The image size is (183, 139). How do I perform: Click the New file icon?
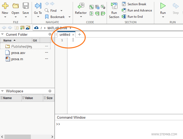tap(5, 6)
